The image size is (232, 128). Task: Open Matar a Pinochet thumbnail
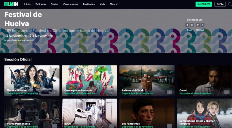click(32, 80)
